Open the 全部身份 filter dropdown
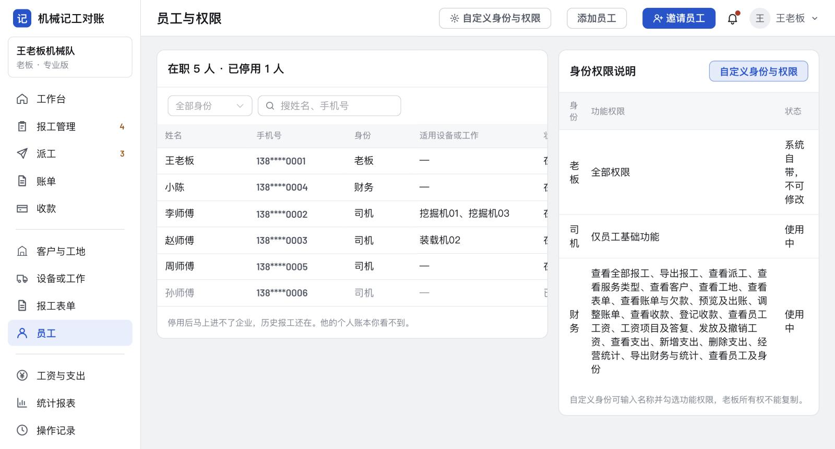 click(210, 106)
